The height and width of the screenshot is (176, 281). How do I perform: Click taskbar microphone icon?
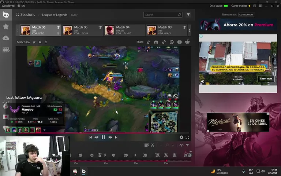243,171
